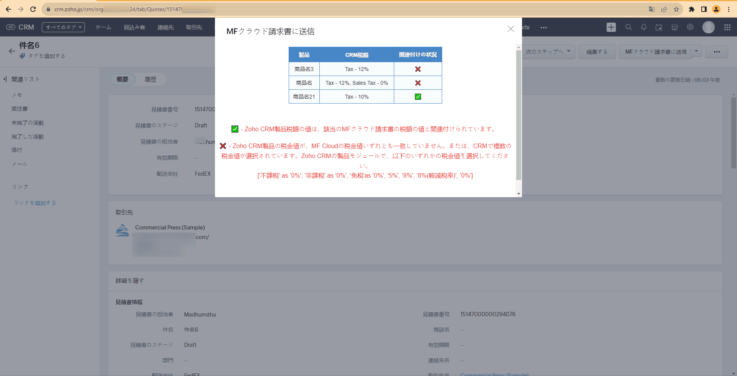737x376 pixels.
Task: Open the browser extensions puzzle icon
Action: pyautogui.click(x=692, y=9)
